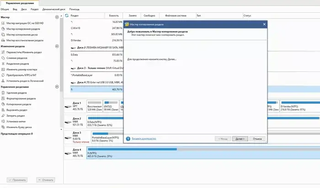This screenshot has height=188, width=320.
Task: Select Изменить размер кластера icon
Action: pos(3,70)
